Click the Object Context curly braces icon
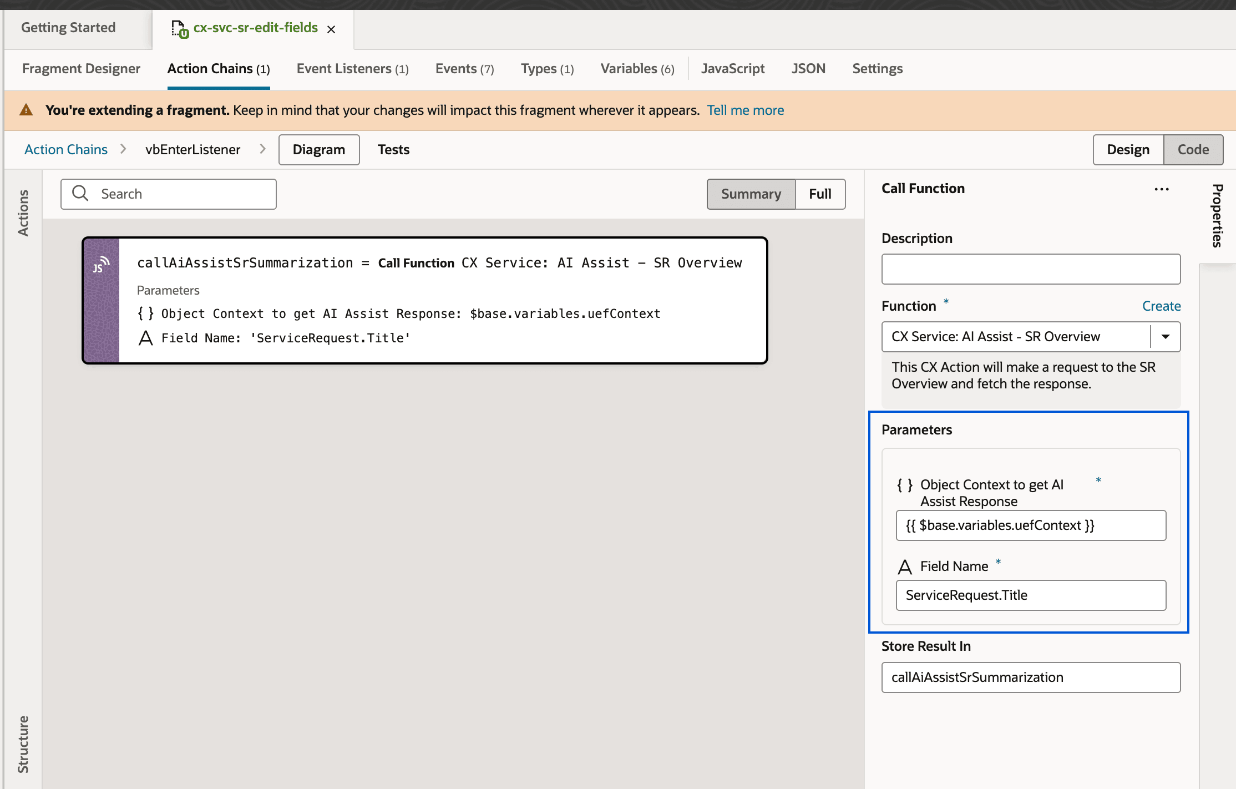 point(905,485)
